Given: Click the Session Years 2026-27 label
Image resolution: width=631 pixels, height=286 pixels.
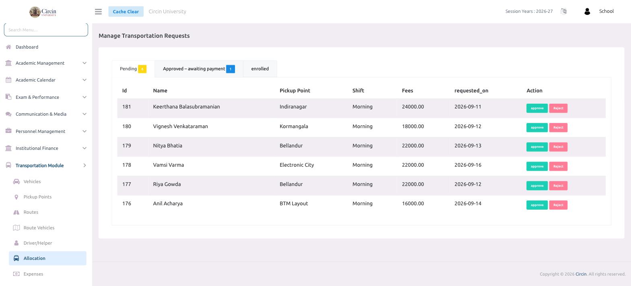Looking at the screenshot, I should 529,11.
